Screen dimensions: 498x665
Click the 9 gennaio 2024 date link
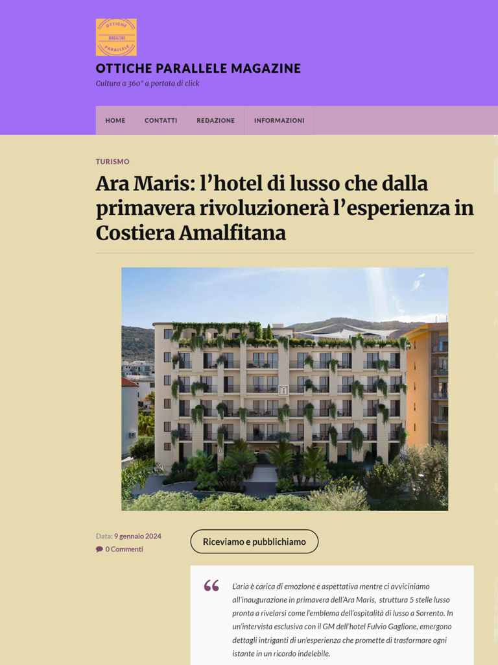click(x=137, y=536)
